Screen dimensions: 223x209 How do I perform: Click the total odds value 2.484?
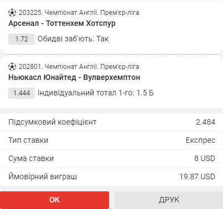(205, 122)
